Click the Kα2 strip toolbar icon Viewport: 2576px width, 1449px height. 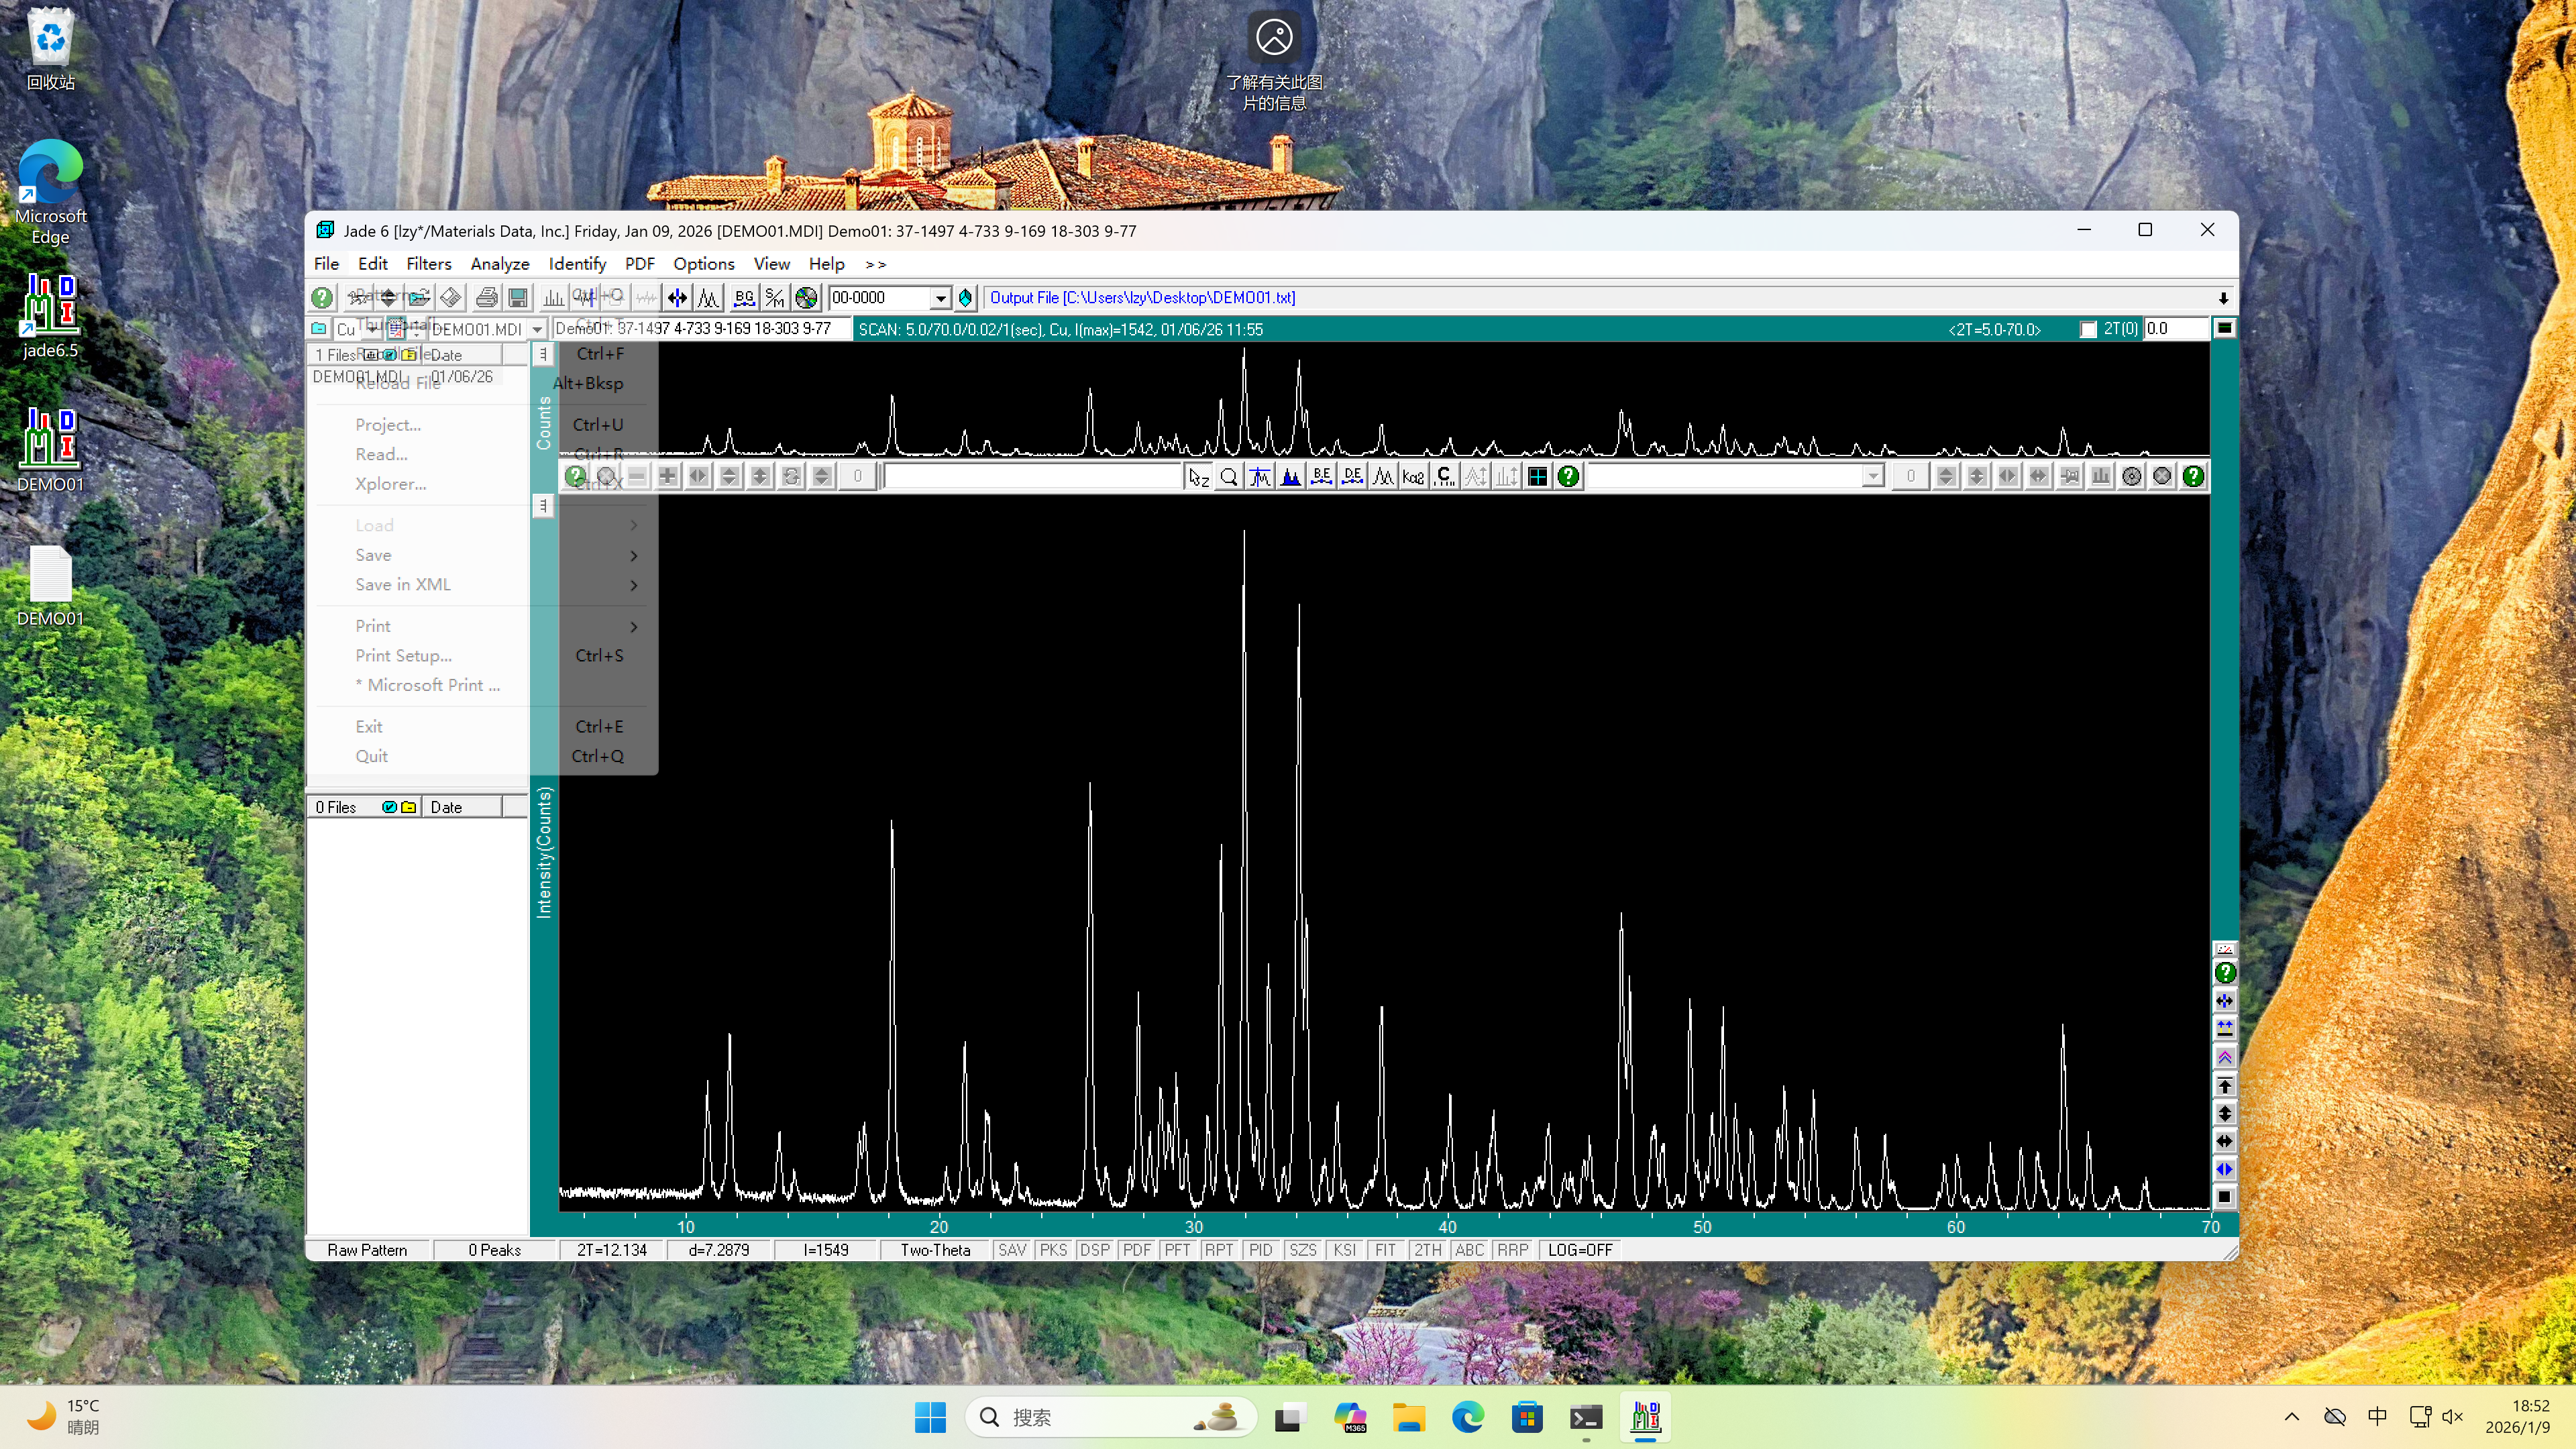(1413, 477)
